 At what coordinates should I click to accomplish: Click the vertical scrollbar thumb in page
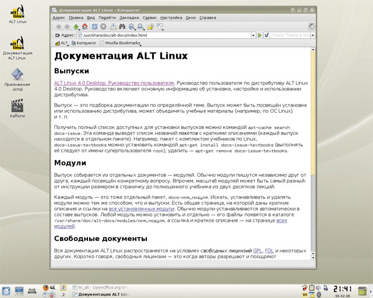[313, 113]
